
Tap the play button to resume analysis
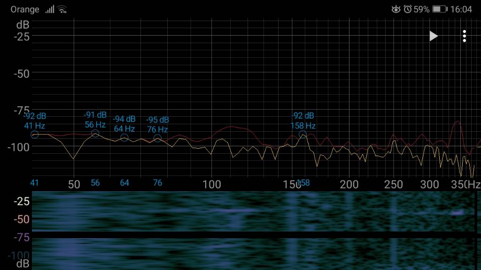coord(433,36)
